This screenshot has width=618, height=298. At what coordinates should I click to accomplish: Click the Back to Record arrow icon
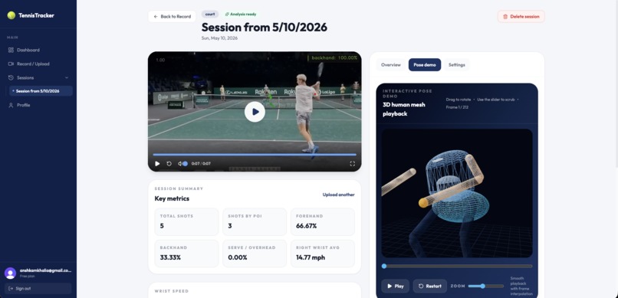[x=156, y=17]
